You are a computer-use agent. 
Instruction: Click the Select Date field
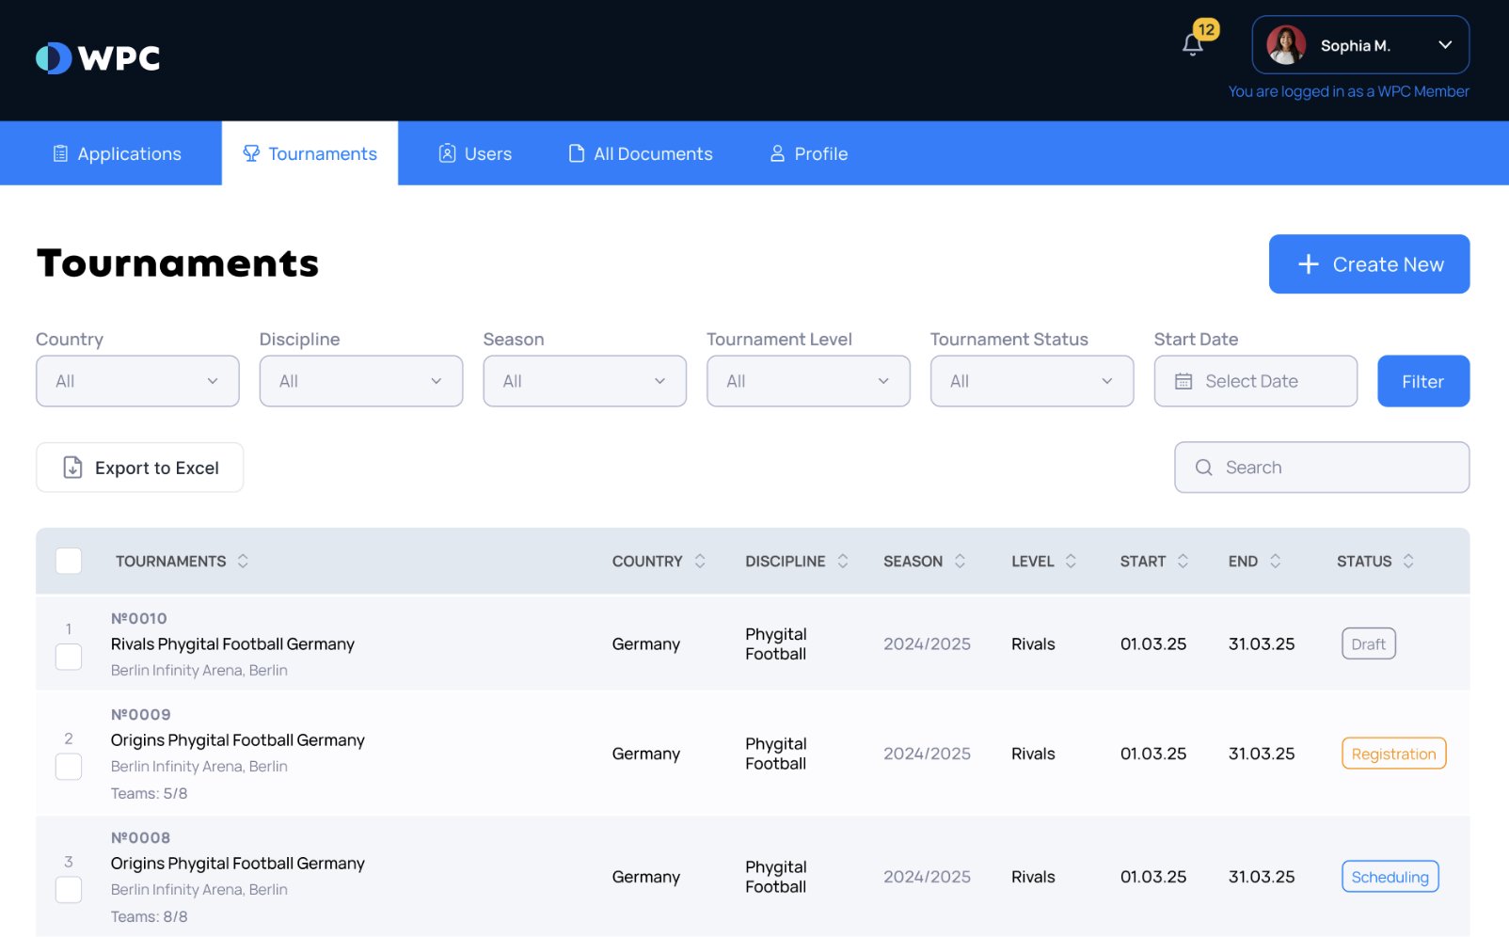(1256, 381)
